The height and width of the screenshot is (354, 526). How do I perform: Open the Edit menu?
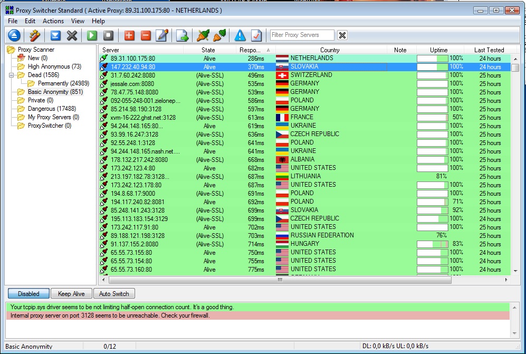[x=30, y=21]
